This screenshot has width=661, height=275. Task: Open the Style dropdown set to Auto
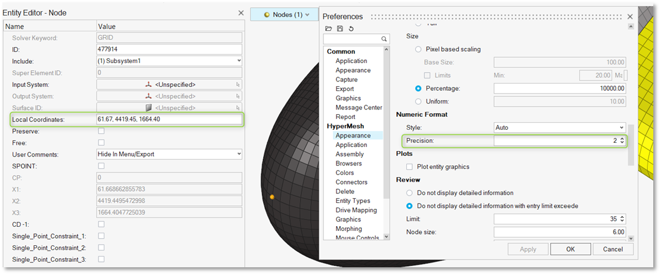pos(559,127)
